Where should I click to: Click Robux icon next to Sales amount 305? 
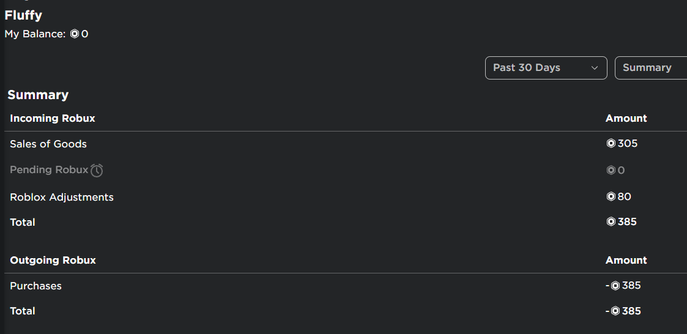611,144
